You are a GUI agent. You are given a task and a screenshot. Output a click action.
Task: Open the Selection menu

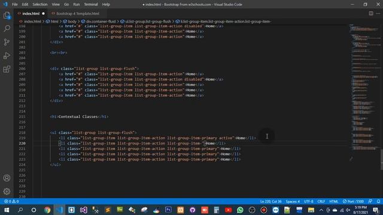pyautogui.click(x=40, y=4)
